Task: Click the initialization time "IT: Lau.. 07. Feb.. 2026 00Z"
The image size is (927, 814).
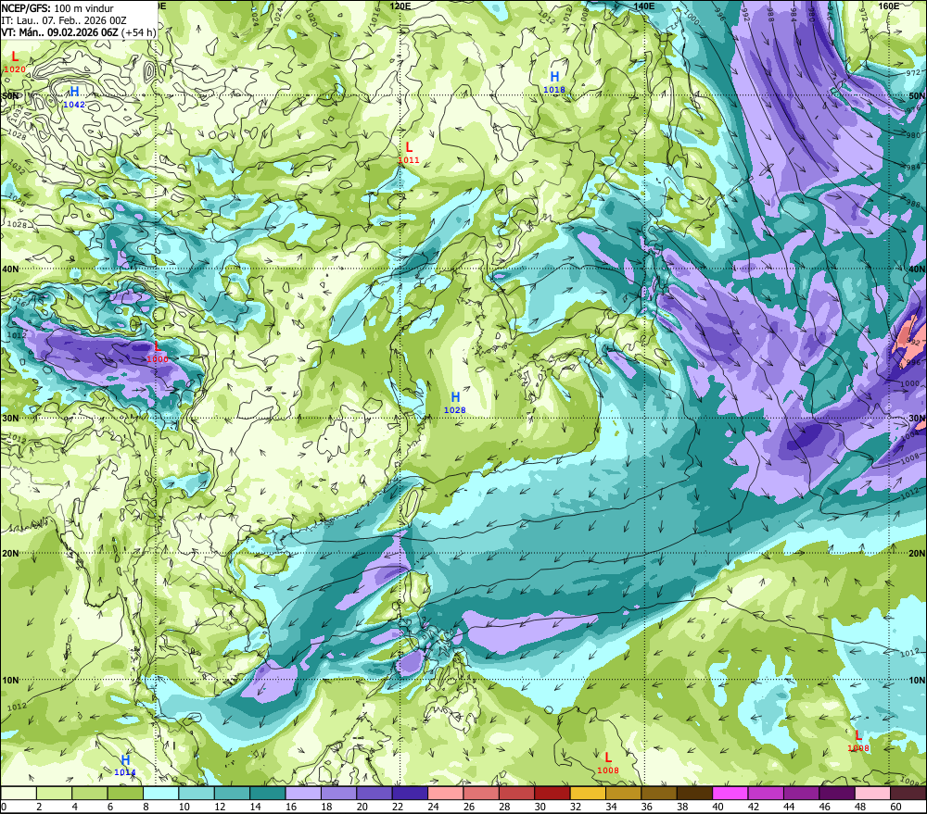Action: (64, 20)
